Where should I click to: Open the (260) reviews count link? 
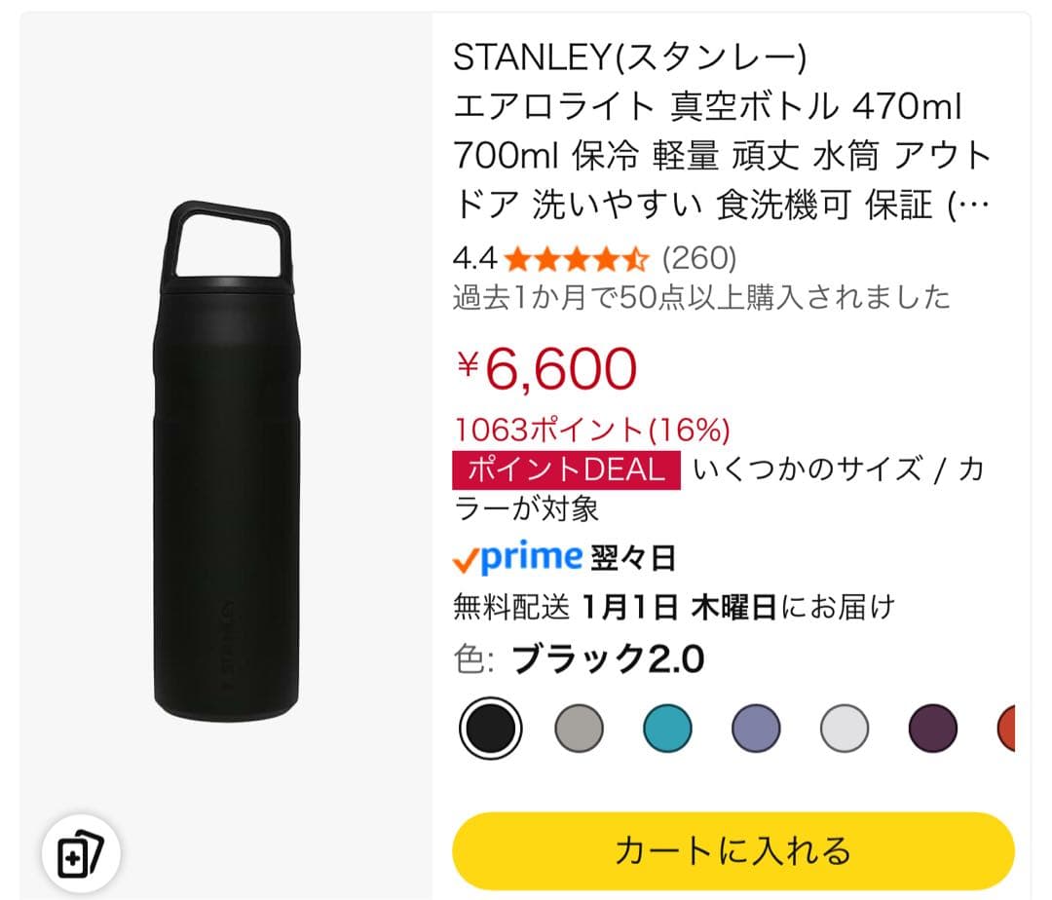699,259
